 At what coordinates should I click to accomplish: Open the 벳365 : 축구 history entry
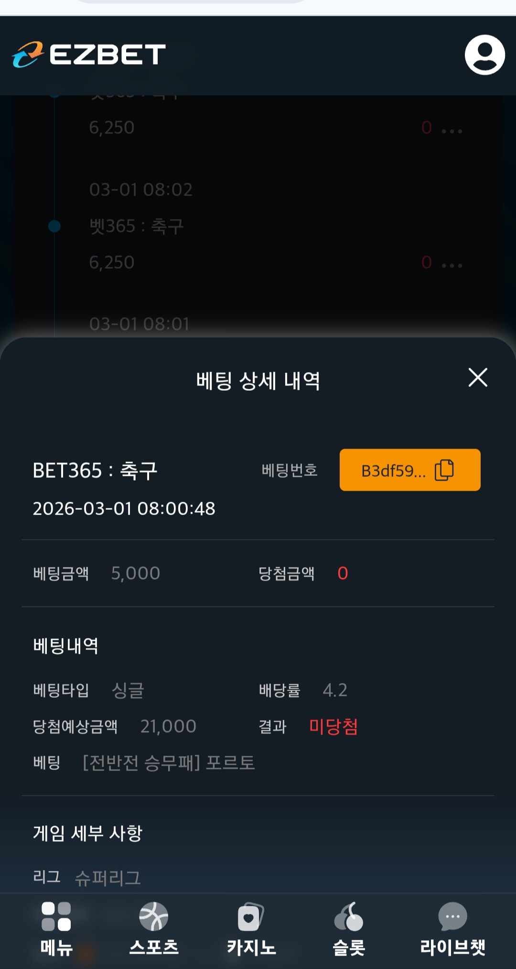tap(136, 226)
